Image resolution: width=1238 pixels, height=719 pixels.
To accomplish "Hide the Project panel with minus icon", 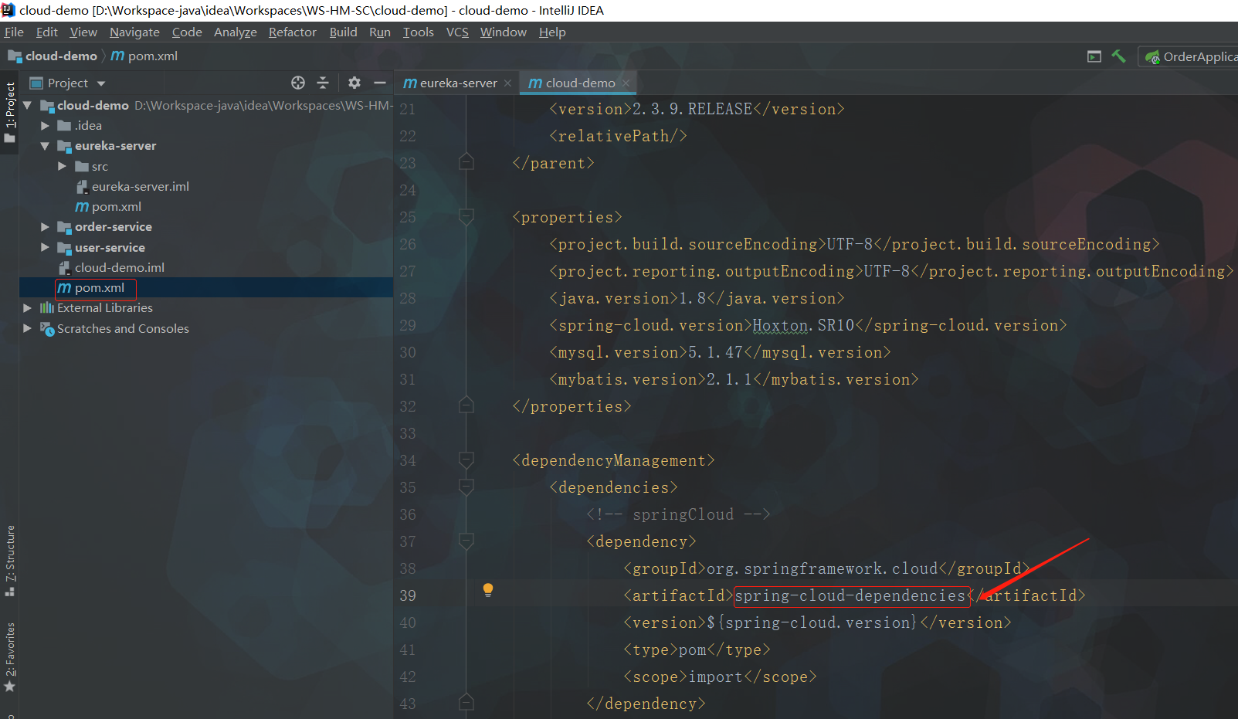I will tap(379, 83).
